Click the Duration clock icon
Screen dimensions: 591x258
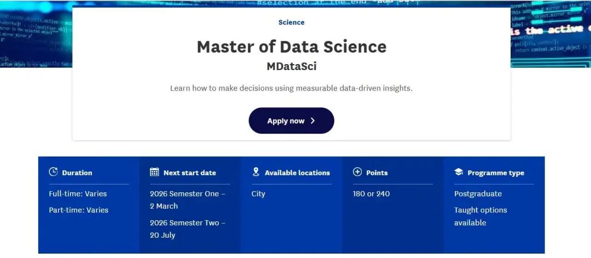pos(53,172)
